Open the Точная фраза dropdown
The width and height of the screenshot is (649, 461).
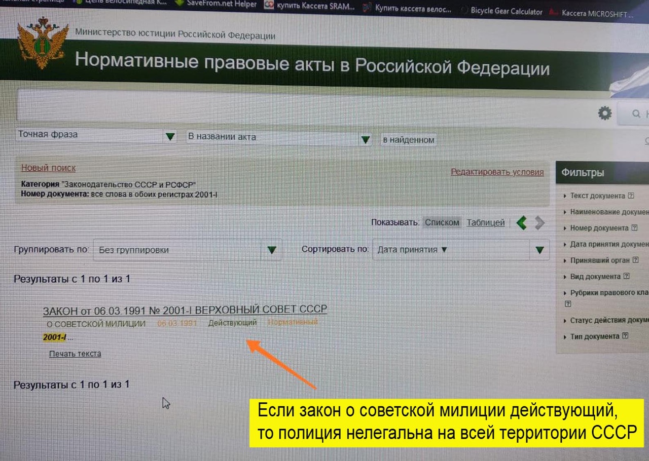[96, 136]
